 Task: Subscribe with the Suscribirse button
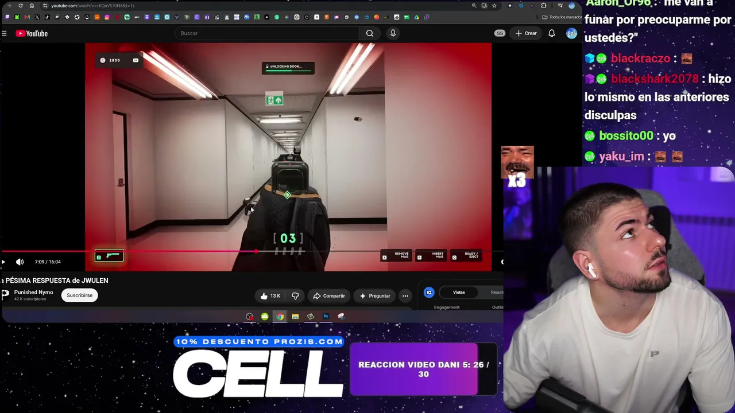79,295
